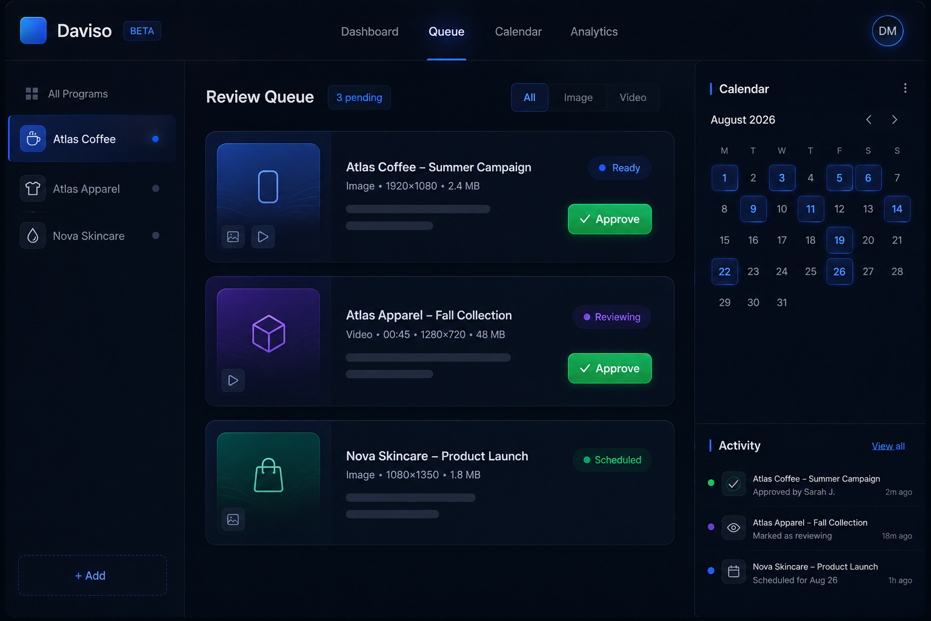Select Atlas Coffee program in sidebar
Image resolution: width=931 pixels, height=621 pixels.
pos(92,139)
